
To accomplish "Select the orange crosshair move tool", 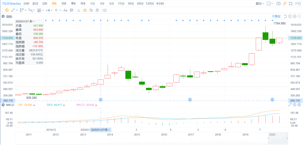I will 7,10.
